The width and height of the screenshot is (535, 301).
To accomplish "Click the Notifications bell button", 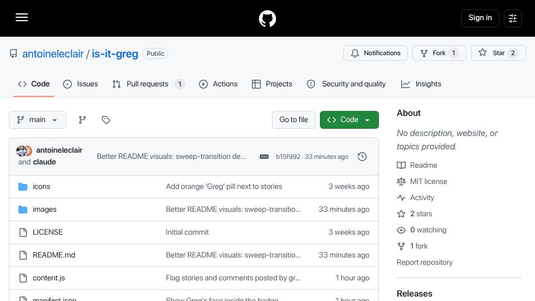I will (375, 53).
